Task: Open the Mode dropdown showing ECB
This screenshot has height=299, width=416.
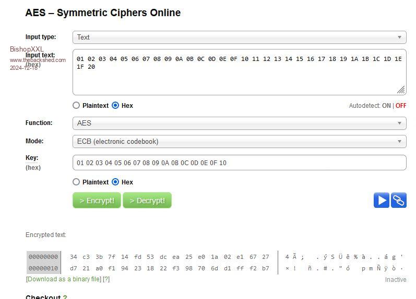Action: pyautogui.click(x=239, y=141)
